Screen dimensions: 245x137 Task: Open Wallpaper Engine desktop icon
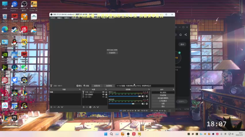[14, 6]
